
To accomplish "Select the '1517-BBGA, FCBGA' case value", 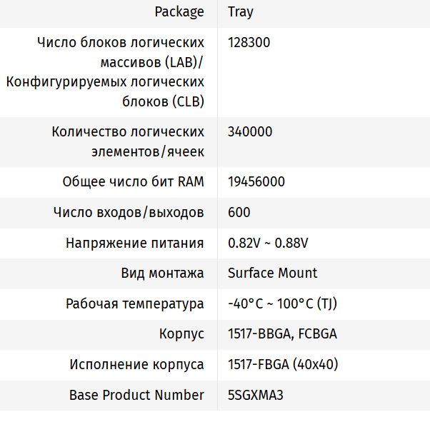I will point(282,334).
